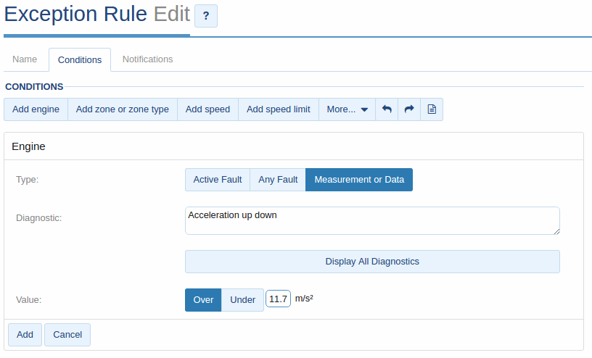Click Add zone or zone type
The width and height of the screenshot is (592, 358).
point(123,109)
